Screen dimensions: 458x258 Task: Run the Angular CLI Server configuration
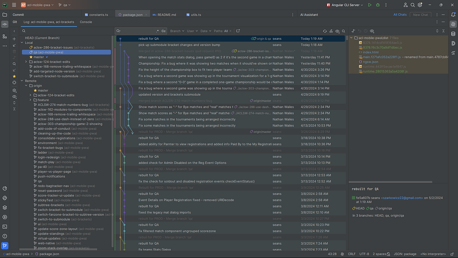point(370,5)
